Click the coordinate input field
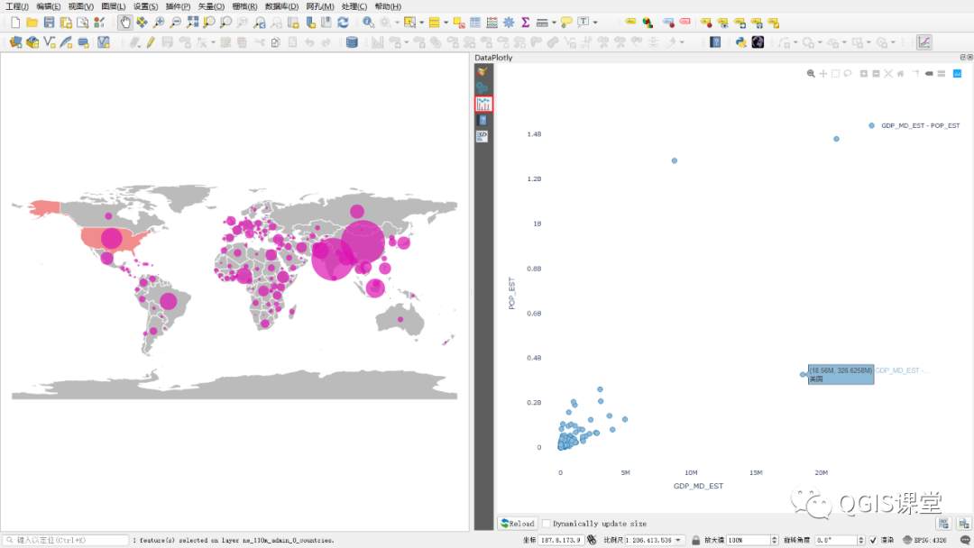 pyautogui.click(x=561, y=540)
